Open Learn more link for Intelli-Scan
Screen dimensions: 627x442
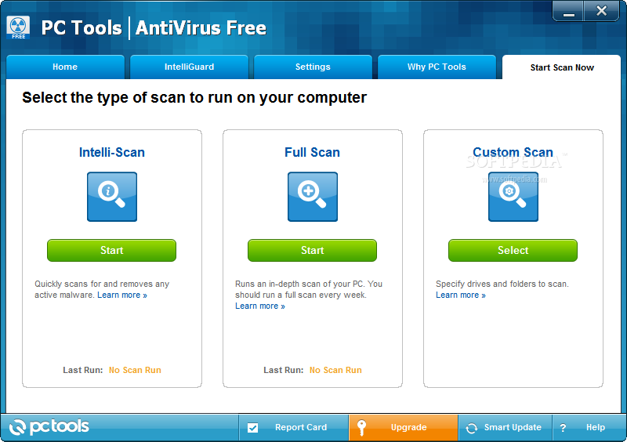(121, 295)
